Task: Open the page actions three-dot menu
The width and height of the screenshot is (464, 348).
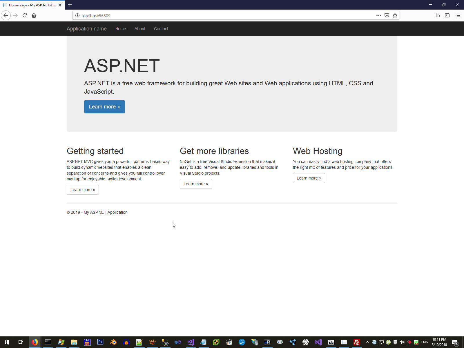Action: point(379,15)
